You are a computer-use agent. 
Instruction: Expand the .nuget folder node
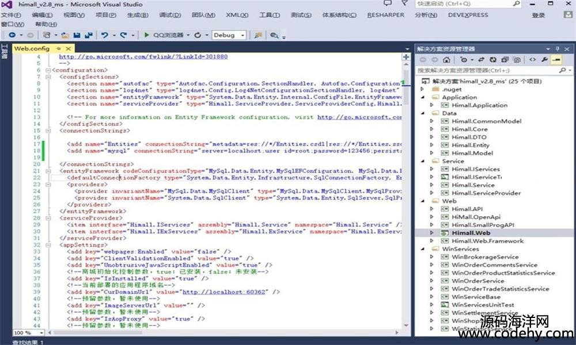click(x=422, y=89)
